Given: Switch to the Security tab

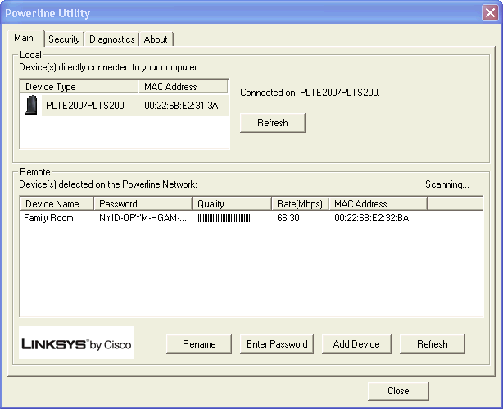Looking at the screenshot, I should [64, 39].
